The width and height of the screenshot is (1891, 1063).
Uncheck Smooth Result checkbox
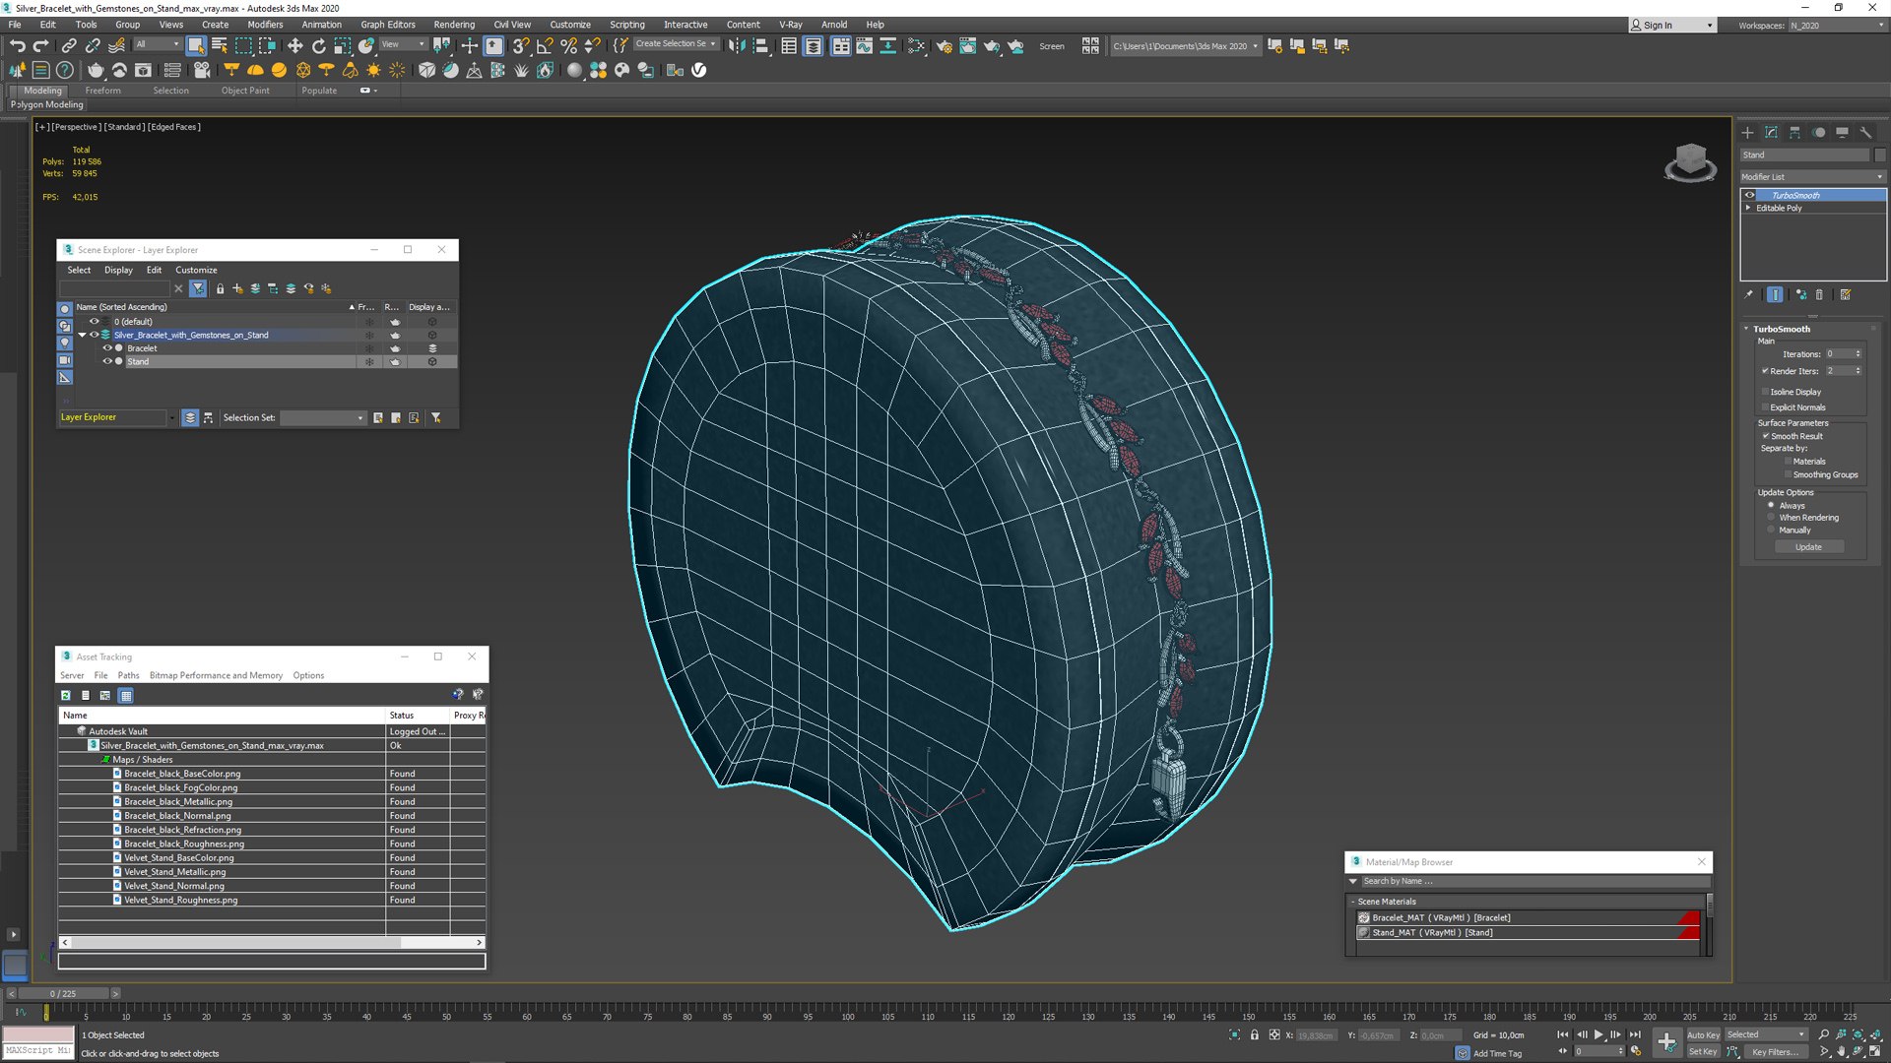point(1765,436)
